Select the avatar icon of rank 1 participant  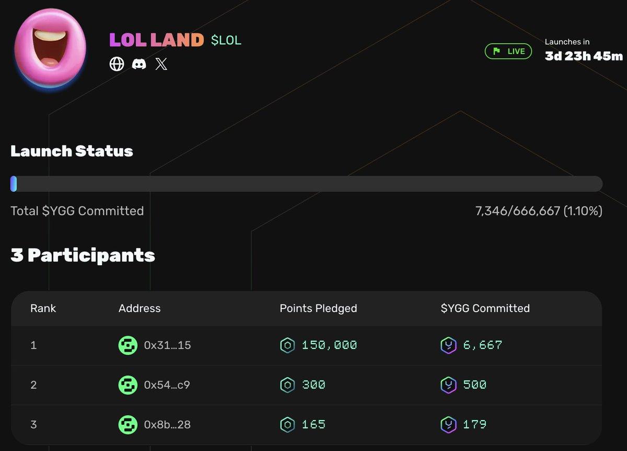point(128,345)
